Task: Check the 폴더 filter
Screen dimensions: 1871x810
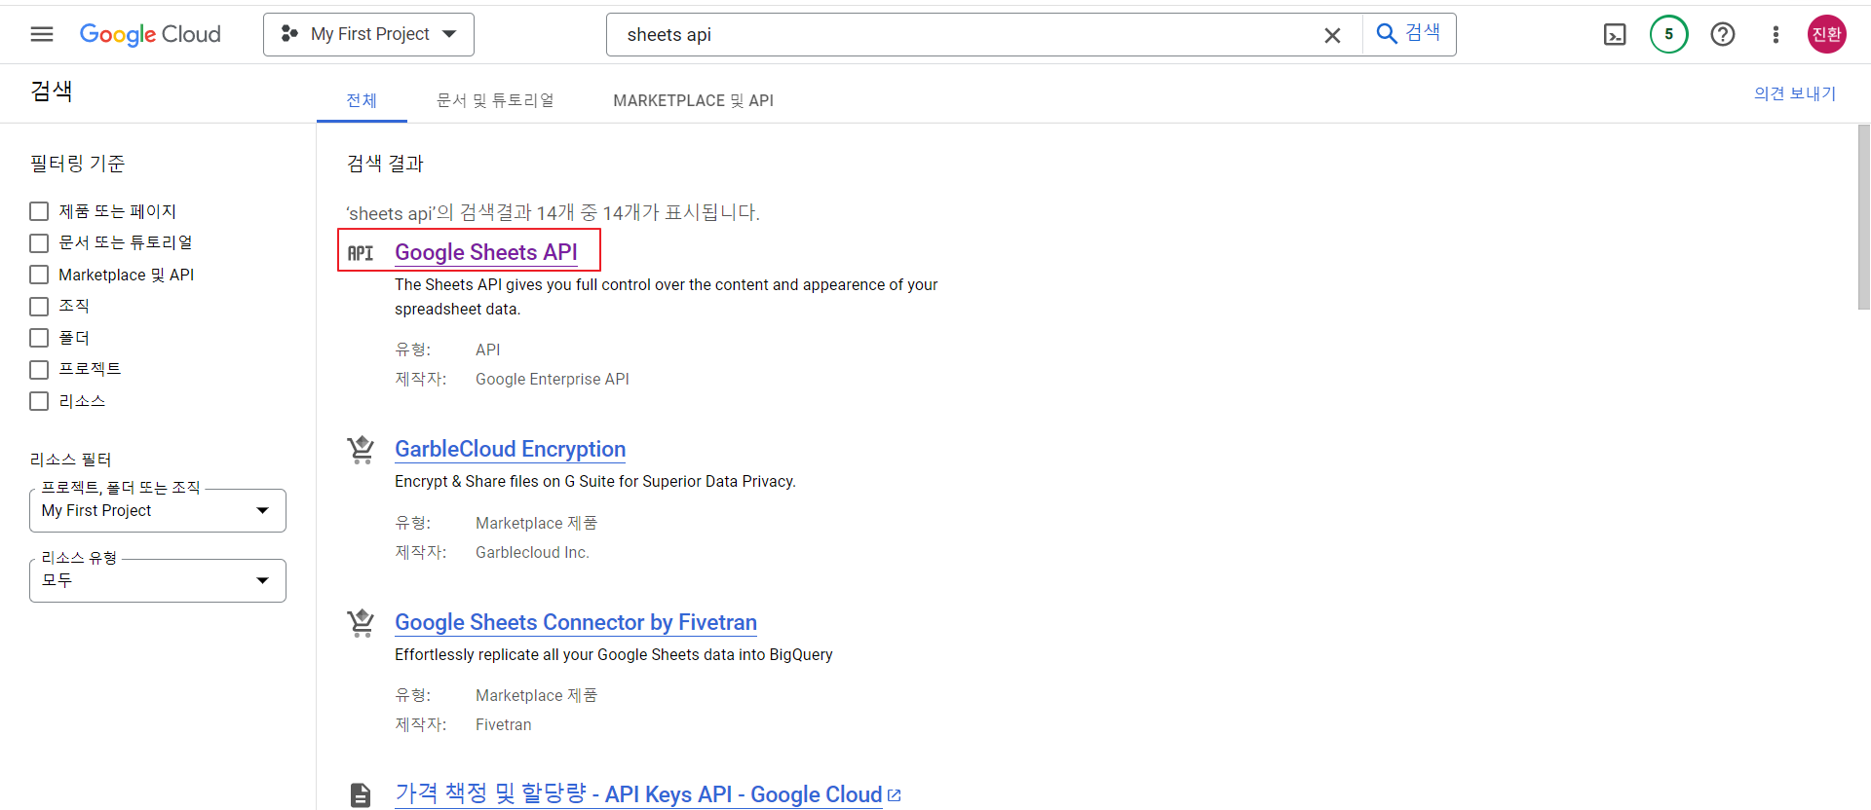Action: tap(39, 338)
